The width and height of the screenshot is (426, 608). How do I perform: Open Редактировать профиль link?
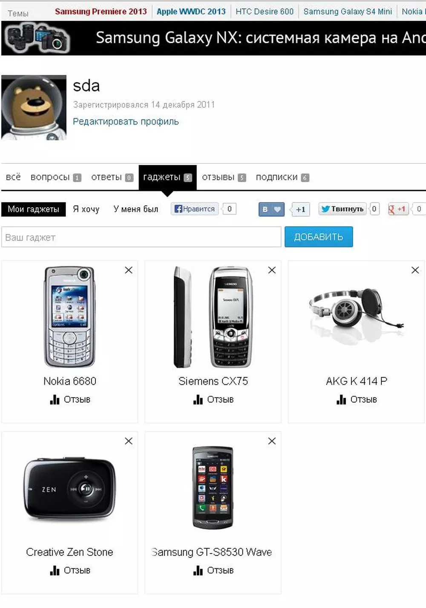click(126, 121)
